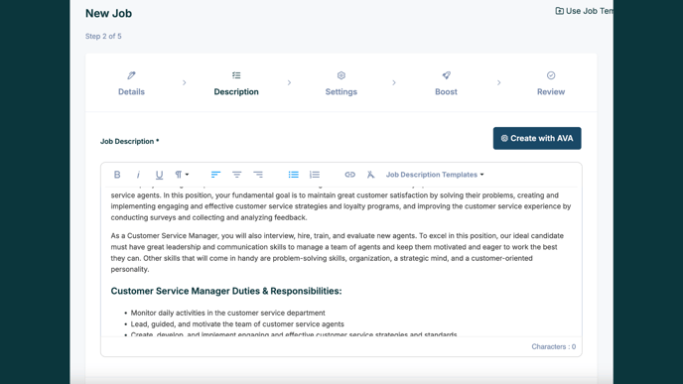This screenshot has width=683, height=384.
Task: Clear formatting with the remove-format icon
Action: tap(370, 175)
